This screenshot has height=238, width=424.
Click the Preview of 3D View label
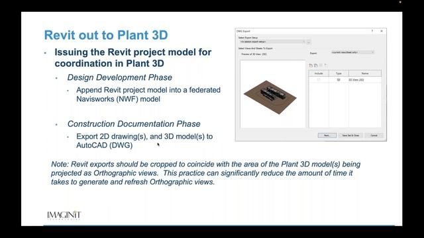(x=254, y=54)
